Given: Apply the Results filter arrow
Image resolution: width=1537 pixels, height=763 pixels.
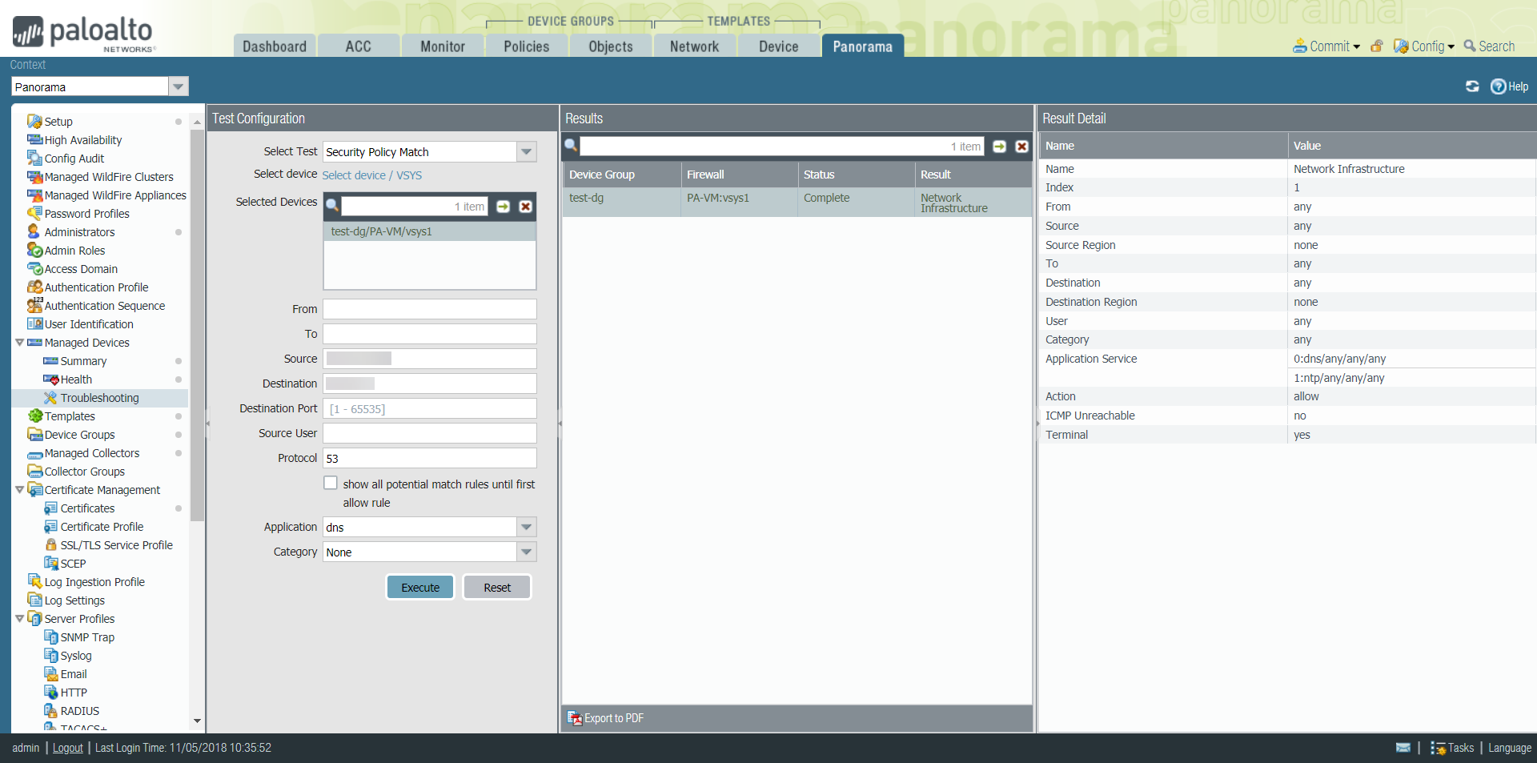Looking at the screenshot, I should pyautogui.click(x=1000, y=147).
